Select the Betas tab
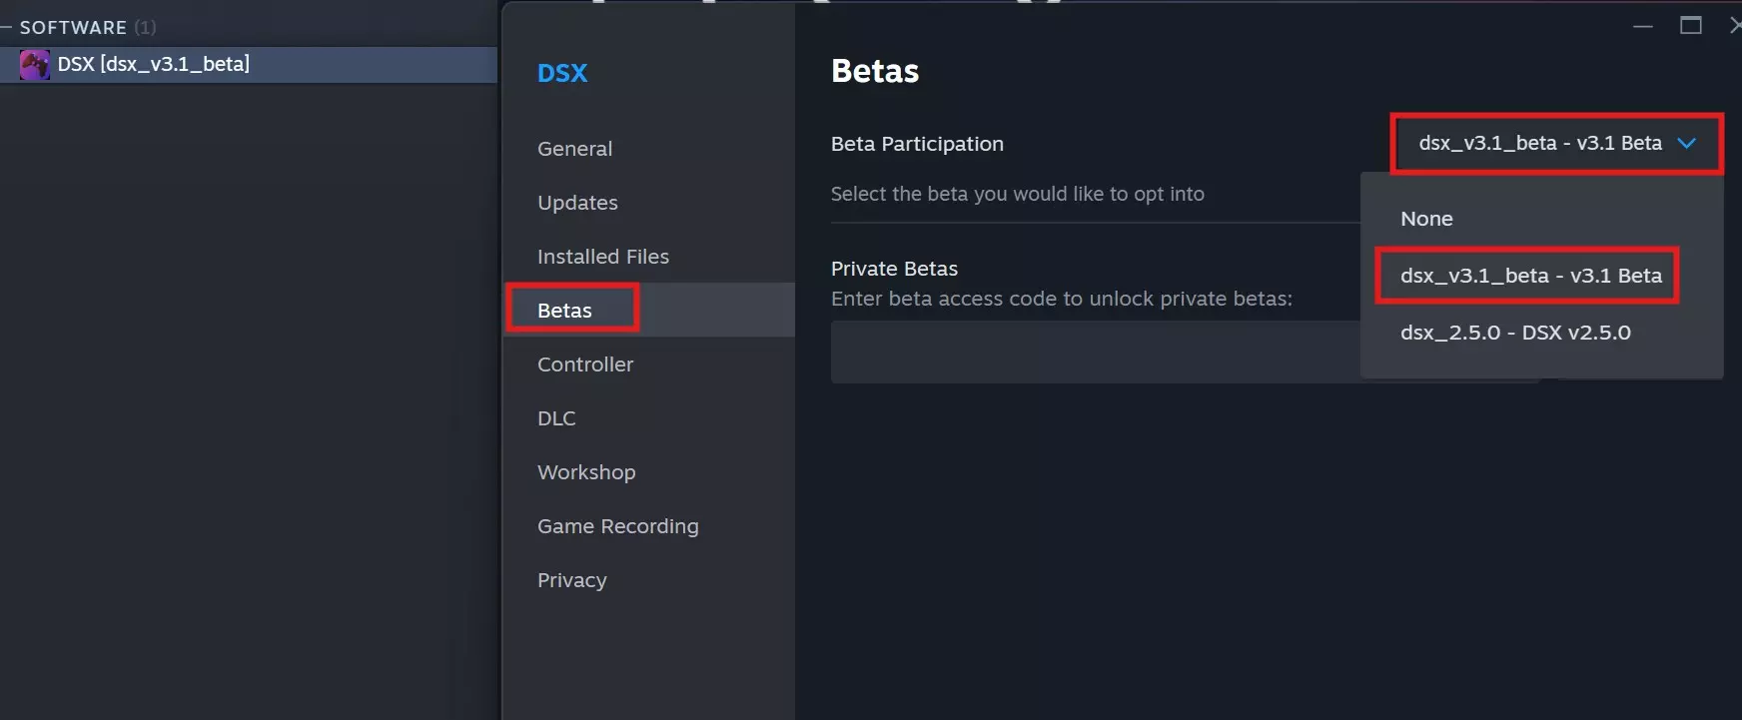 point(565,311)
